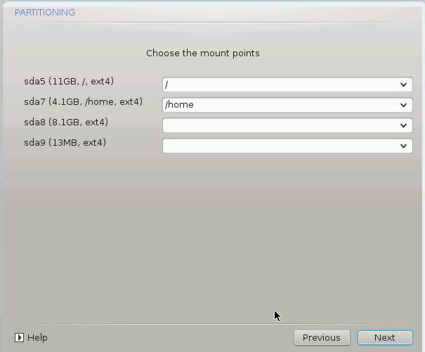Viewport: 425px width, 352px height.
Task: Click the sda9 (13MB, ext4) label
Action: click(x=65, y=143)
